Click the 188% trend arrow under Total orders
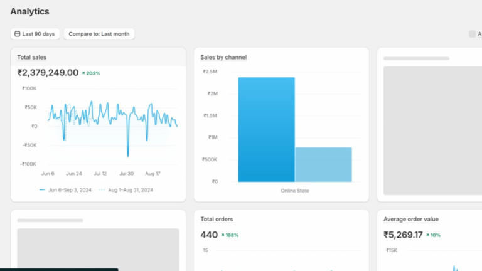482x271 pixels. click(223, 235)
